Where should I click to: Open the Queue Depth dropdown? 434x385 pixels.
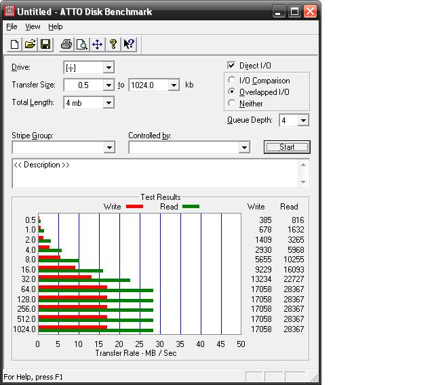click(x=303, y=121)
